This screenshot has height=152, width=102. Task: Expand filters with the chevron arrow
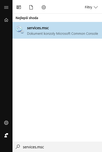pos(96,7)
